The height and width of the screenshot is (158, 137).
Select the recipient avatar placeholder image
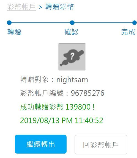[72, 57]
